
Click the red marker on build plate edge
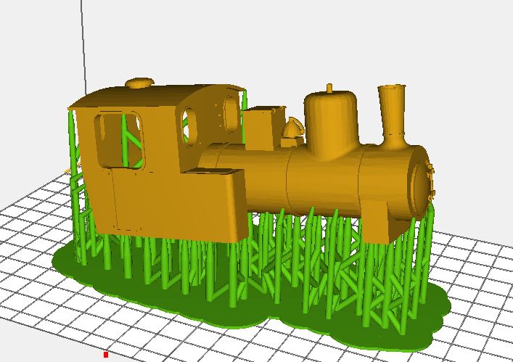tap(106, 355)
